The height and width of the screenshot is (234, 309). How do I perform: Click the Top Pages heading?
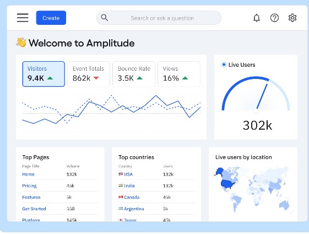[x=36, y=157]
